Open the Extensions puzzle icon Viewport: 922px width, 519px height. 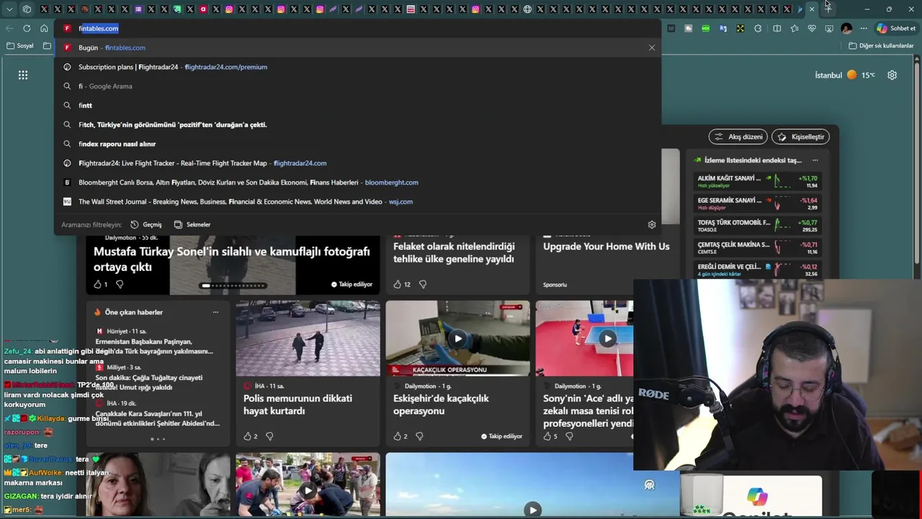point(758,28)
